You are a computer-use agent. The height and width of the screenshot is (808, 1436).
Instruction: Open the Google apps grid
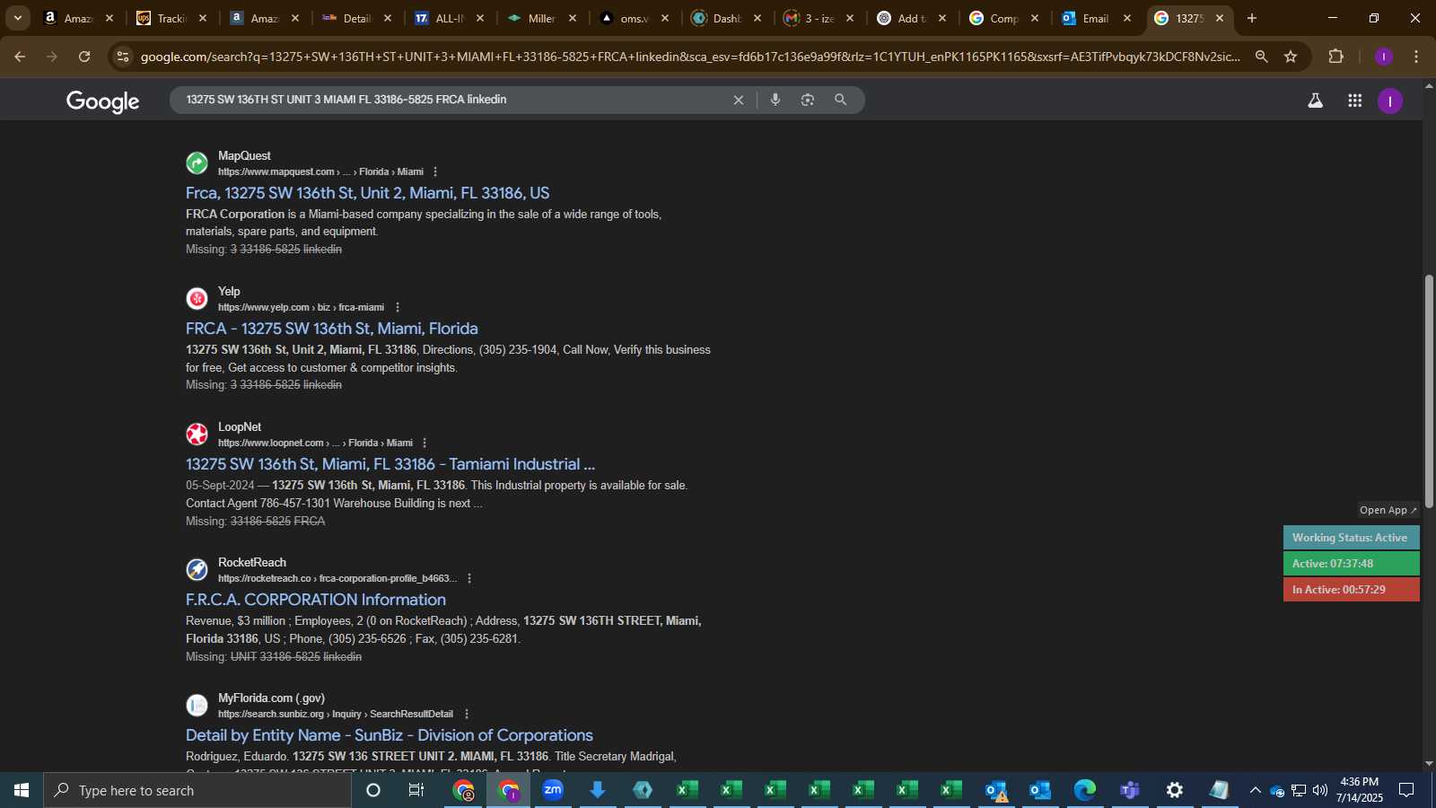(x=1355, y=101)
